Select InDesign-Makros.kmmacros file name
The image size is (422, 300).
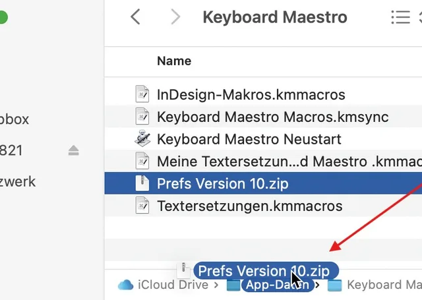pos(251,94)
